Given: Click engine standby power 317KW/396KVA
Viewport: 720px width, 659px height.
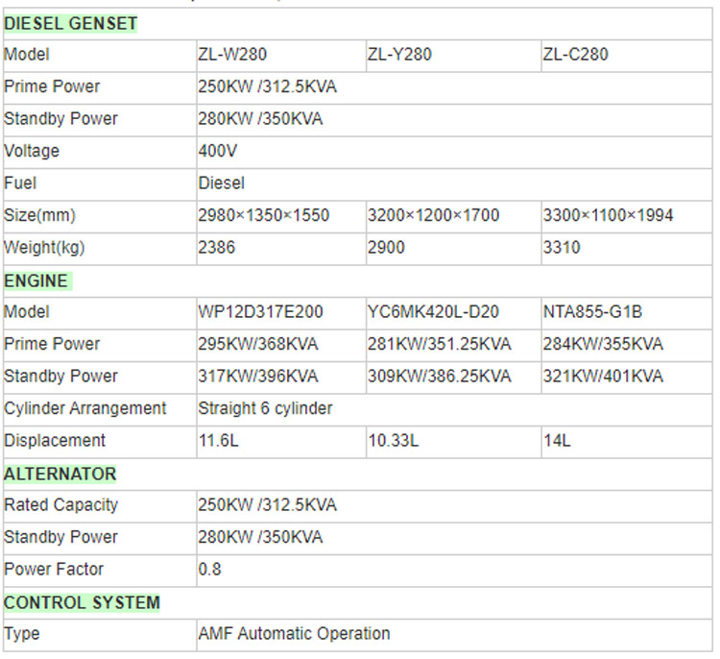Looking at the screenshot, I should [258, 377].
